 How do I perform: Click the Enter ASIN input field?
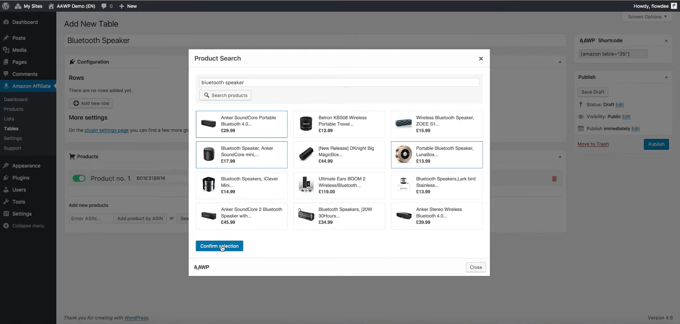coord(91,218)
